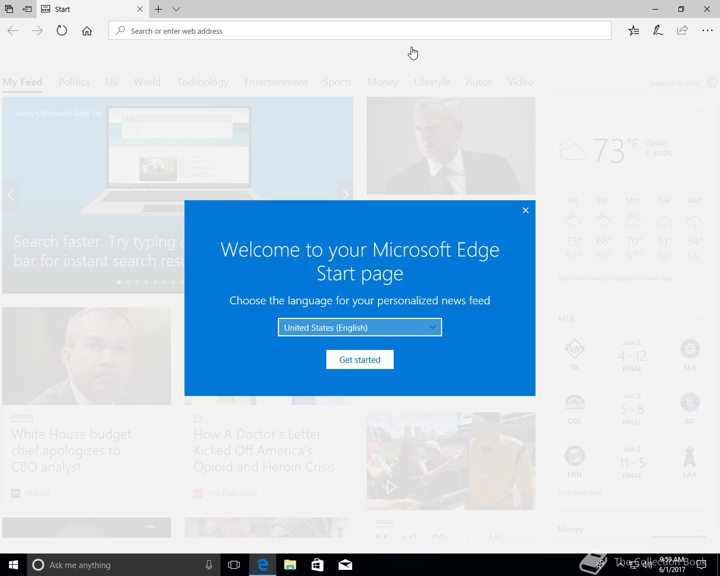Screen dimensions: 720x576
Task: Open the United States (English) language dropdown
Action: point(360,327)
